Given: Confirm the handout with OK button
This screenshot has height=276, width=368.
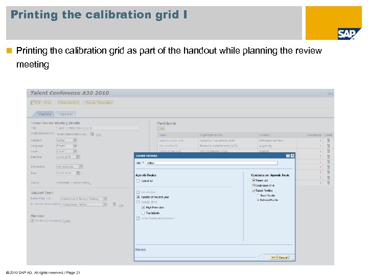Looking at the screenshot, I should (x=273, y=258).
